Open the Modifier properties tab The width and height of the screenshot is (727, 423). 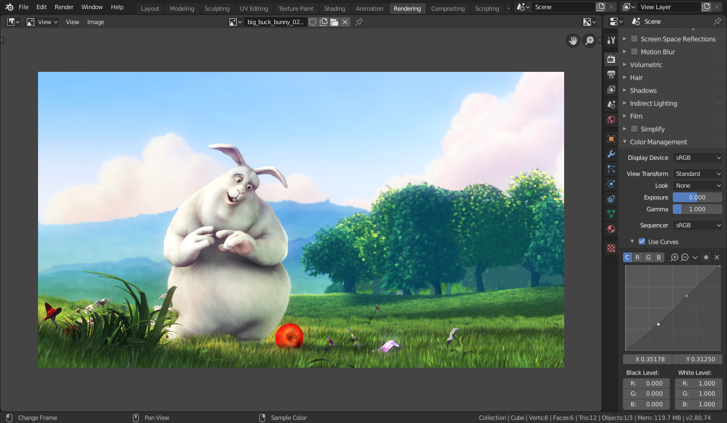pyautogui.click(x=611, y=154)
